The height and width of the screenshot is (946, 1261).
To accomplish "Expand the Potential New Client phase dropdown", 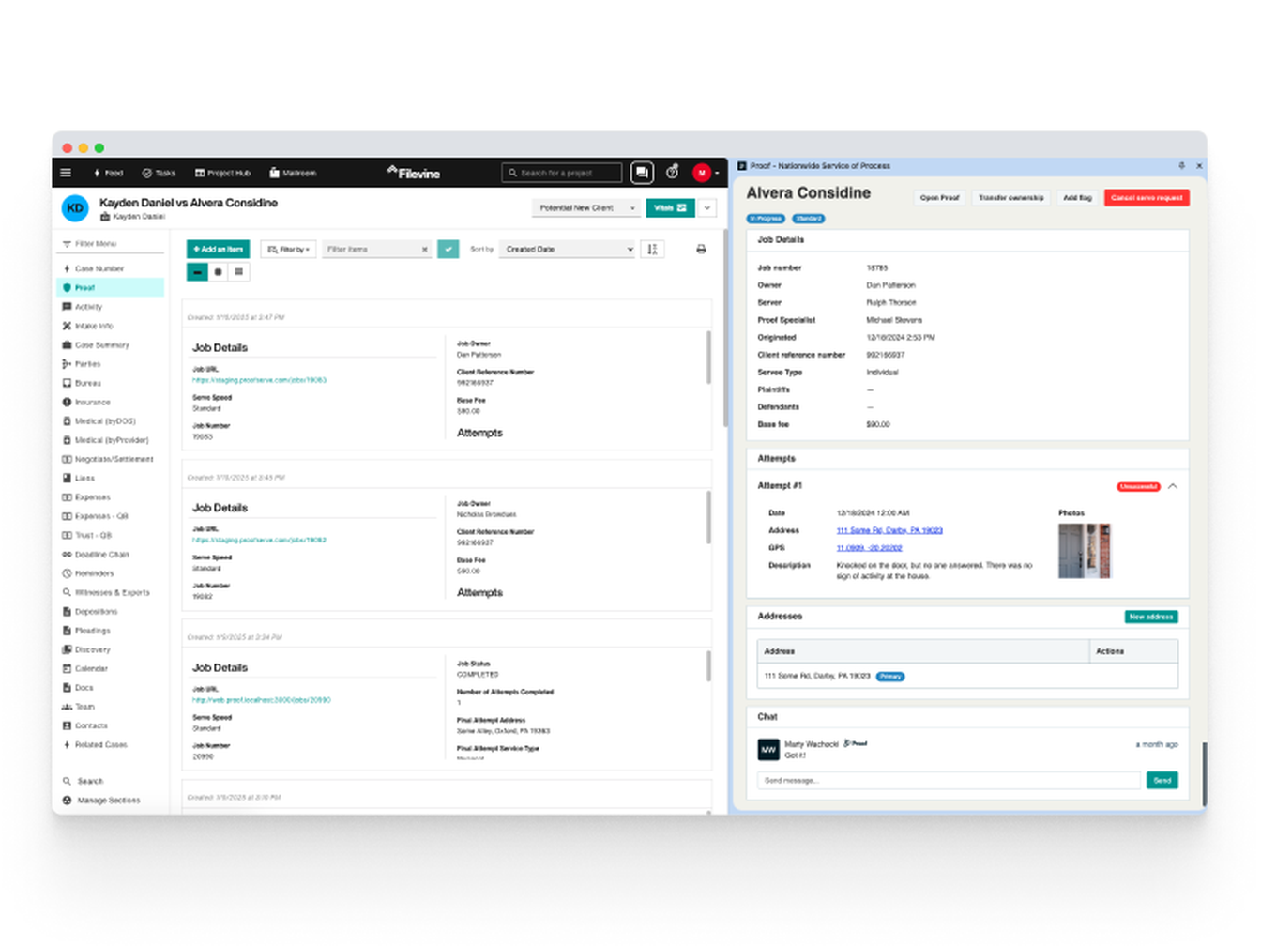I will coord(586,208).
